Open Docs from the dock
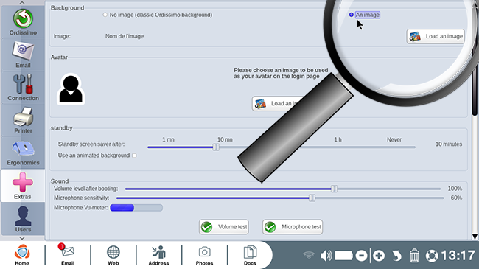The height and width of the screenshot is (269, 479). pos(250,255)
